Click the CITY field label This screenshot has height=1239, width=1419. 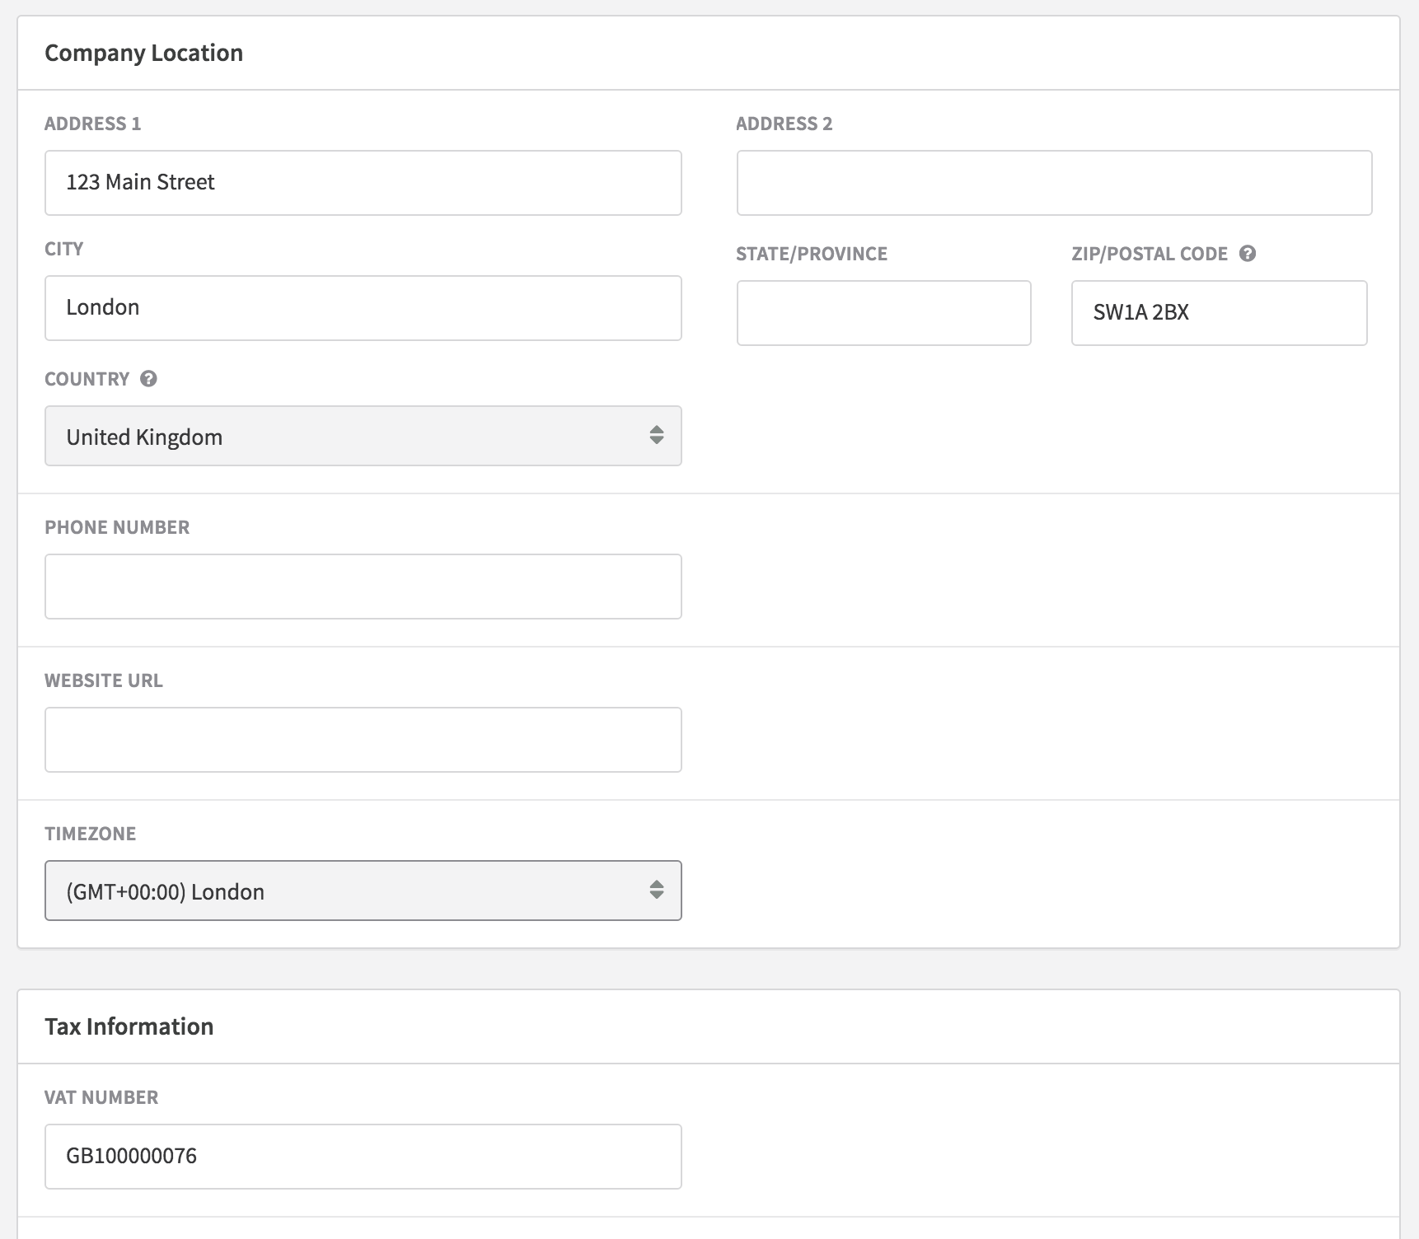[64, 249]
